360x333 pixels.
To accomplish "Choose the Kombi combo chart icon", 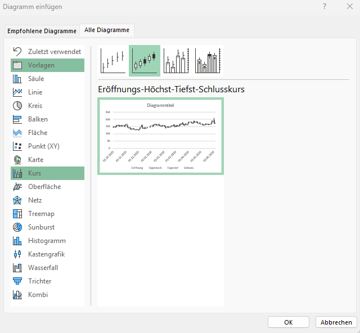I will 17,295.
